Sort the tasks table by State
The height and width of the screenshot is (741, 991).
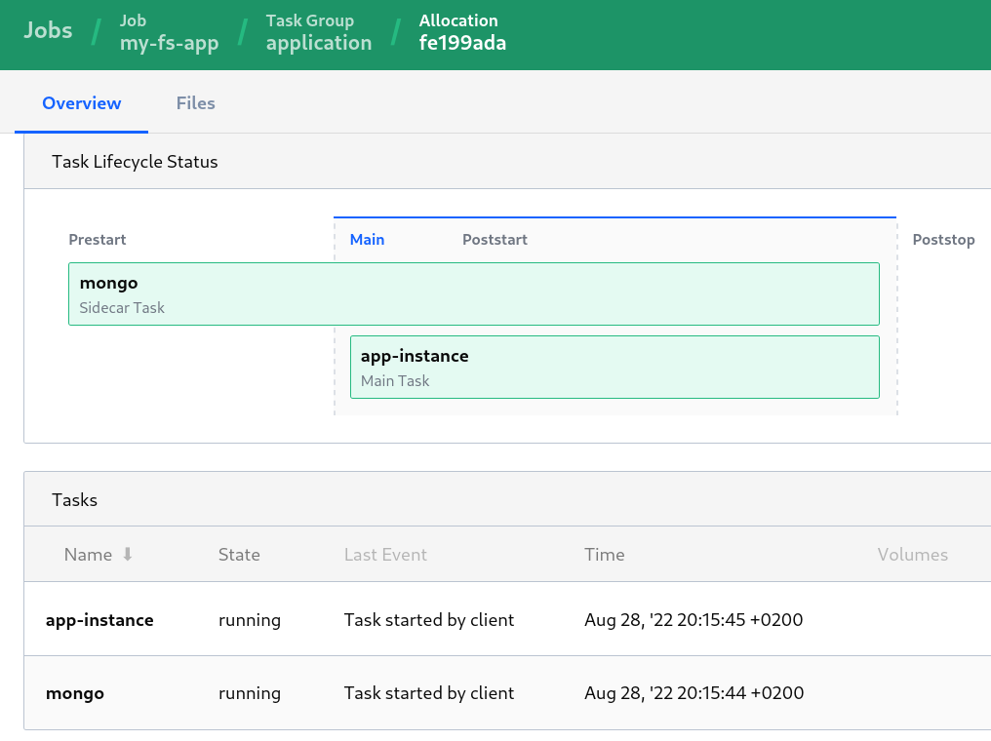pos(239,555)
